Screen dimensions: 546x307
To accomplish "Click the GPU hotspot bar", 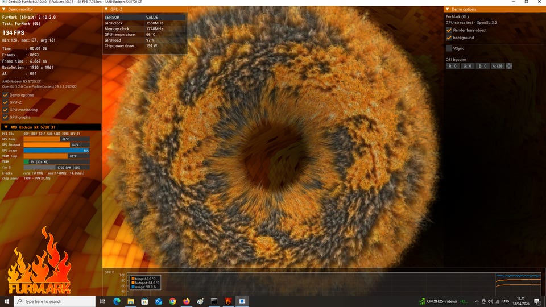I will (x=56, y=145).
